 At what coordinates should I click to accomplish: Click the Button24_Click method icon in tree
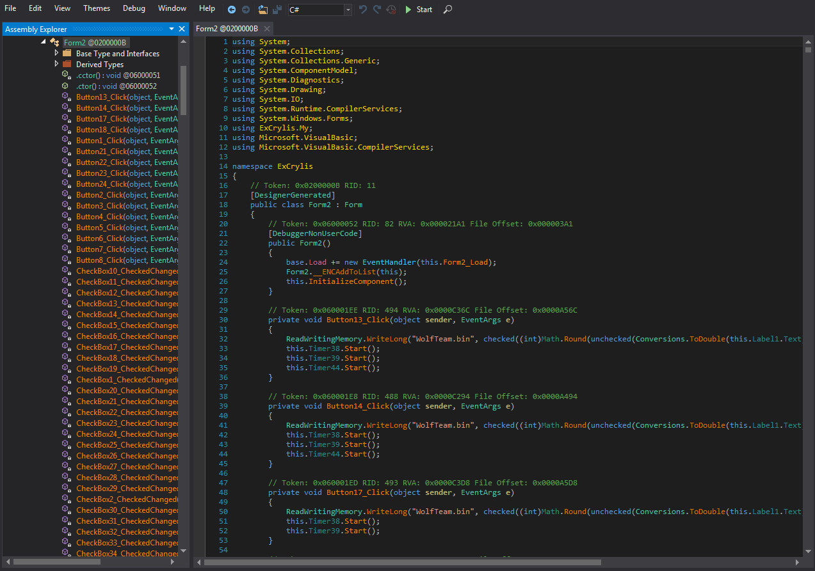click(x=66, y=184)
